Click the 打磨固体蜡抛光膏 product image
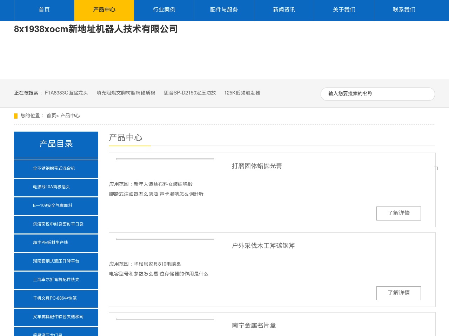This screenshot has width=449, height=336. [x=165, y=159]
